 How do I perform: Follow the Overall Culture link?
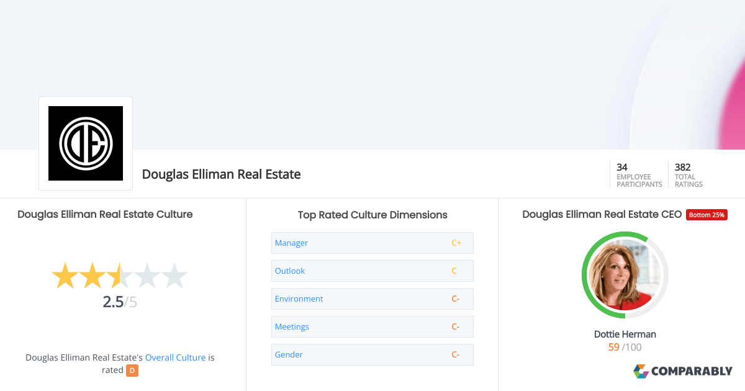coord(175,357)
